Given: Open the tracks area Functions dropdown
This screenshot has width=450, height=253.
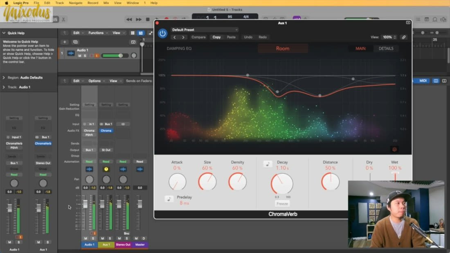Looking at the screenshot, I should (x=98, y=33).
